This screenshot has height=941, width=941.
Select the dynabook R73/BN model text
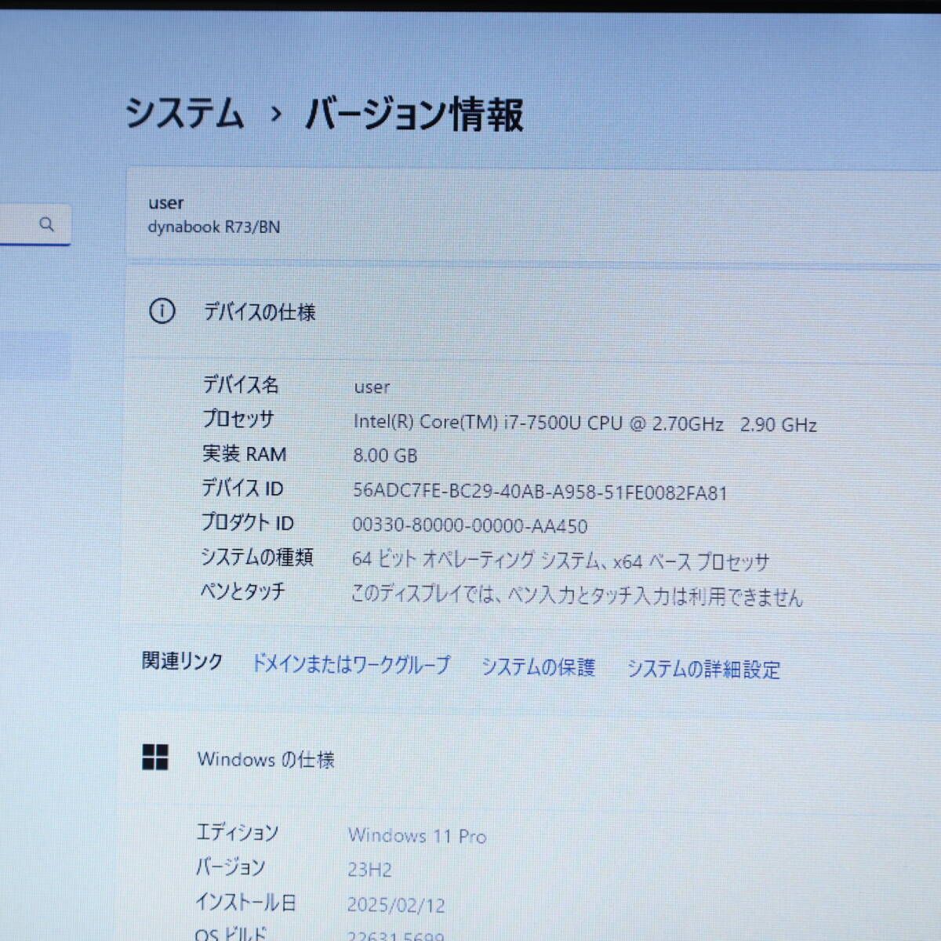click(214, 227)
